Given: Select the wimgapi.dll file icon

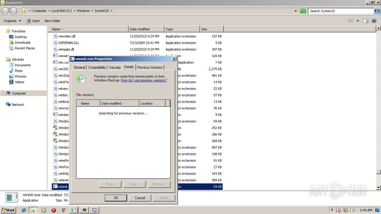Looking at the screenshot, I should [x=55, y=49].
